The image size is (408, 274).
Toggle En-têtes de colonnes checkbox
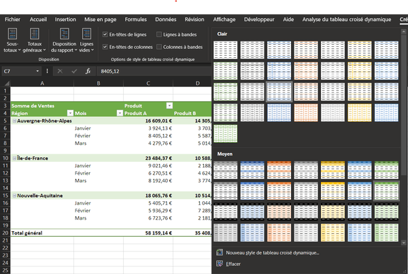pos(105,47)
